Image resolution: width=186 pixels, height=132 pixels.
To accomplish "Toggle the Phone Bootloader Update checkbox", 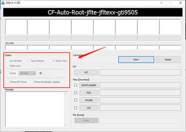I will [32, 82].
